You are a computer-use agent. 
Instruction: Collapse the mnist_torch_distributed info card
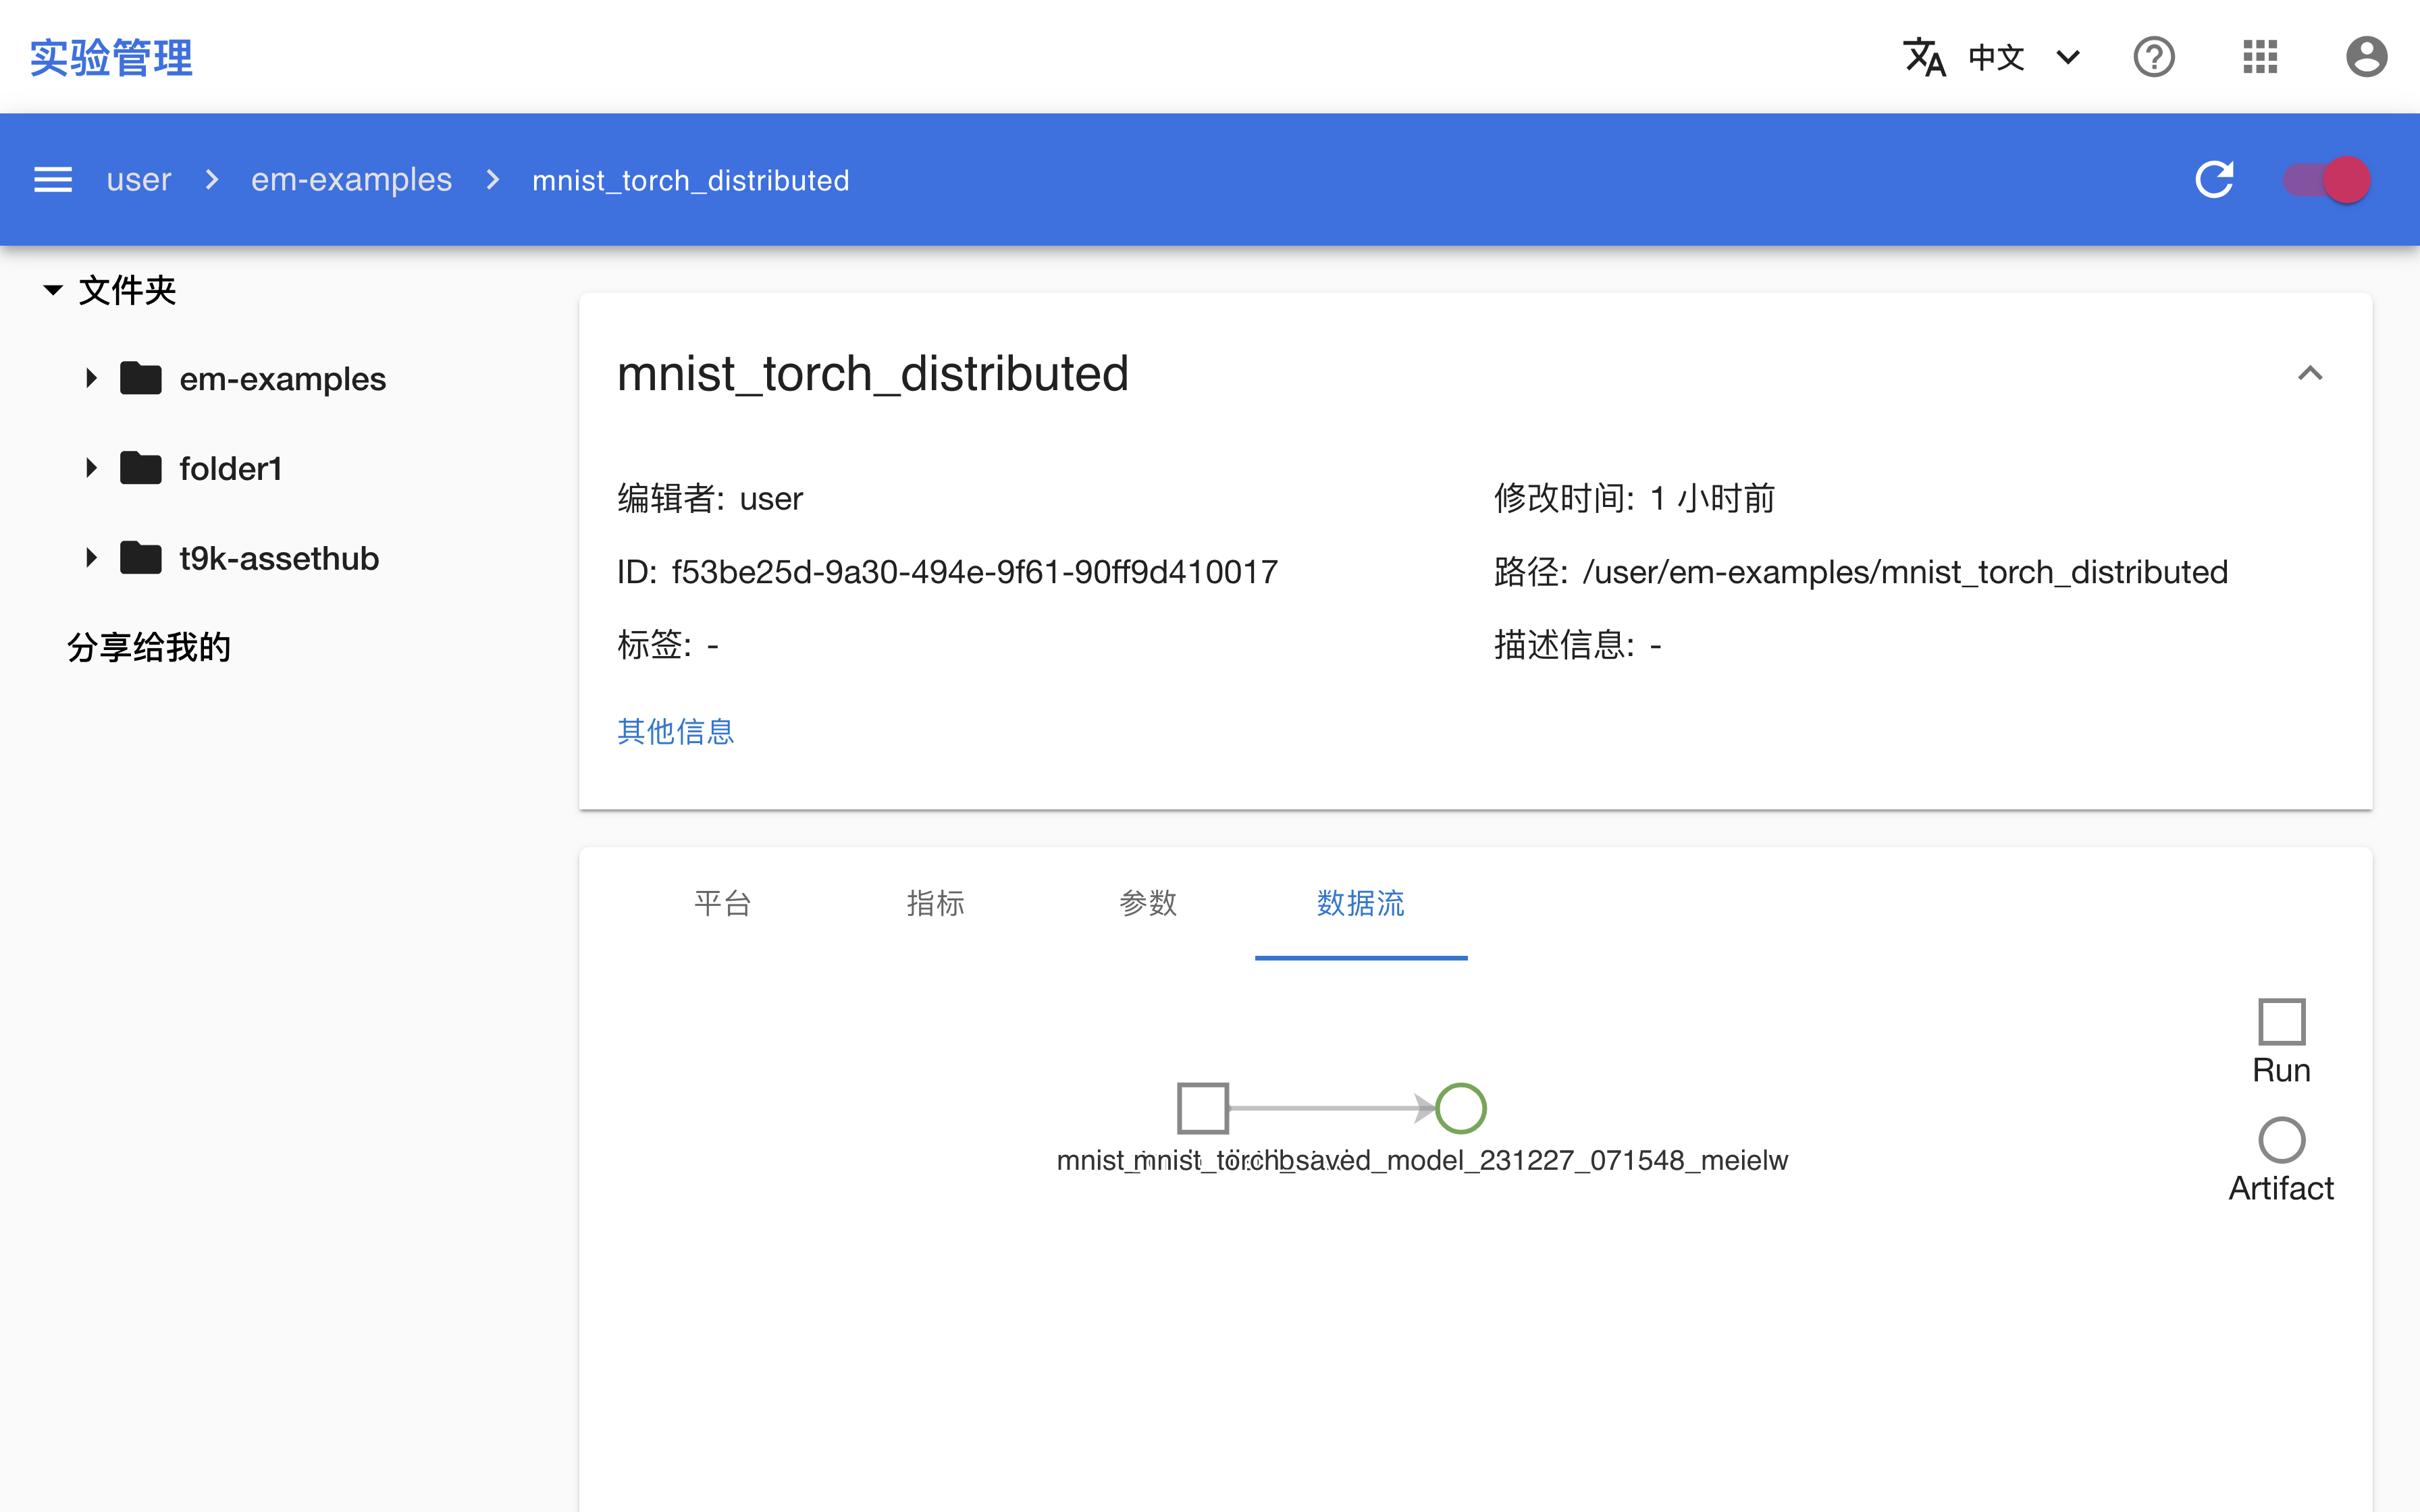tap(2310, 373)
